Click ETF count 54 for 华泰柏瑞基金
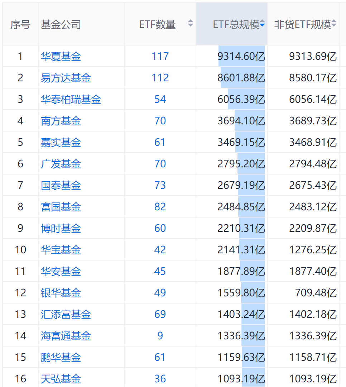Viewport: 346px width, 387px height. pos(160,99)
